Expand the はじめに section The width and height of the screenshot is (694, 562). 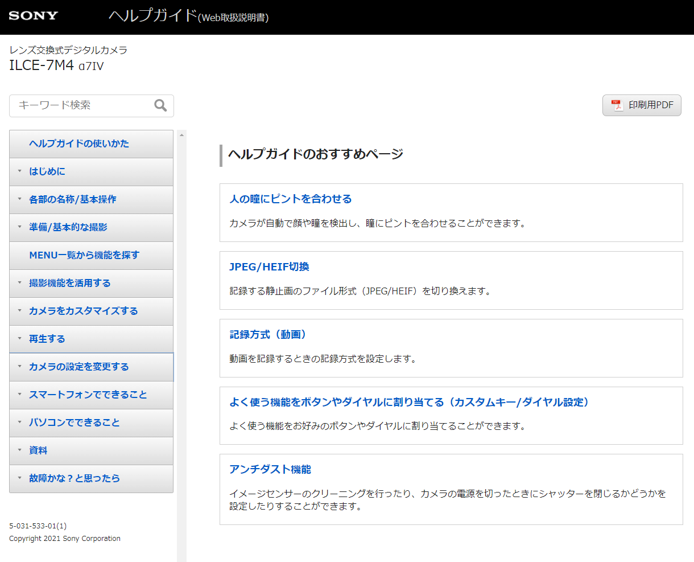47,171
